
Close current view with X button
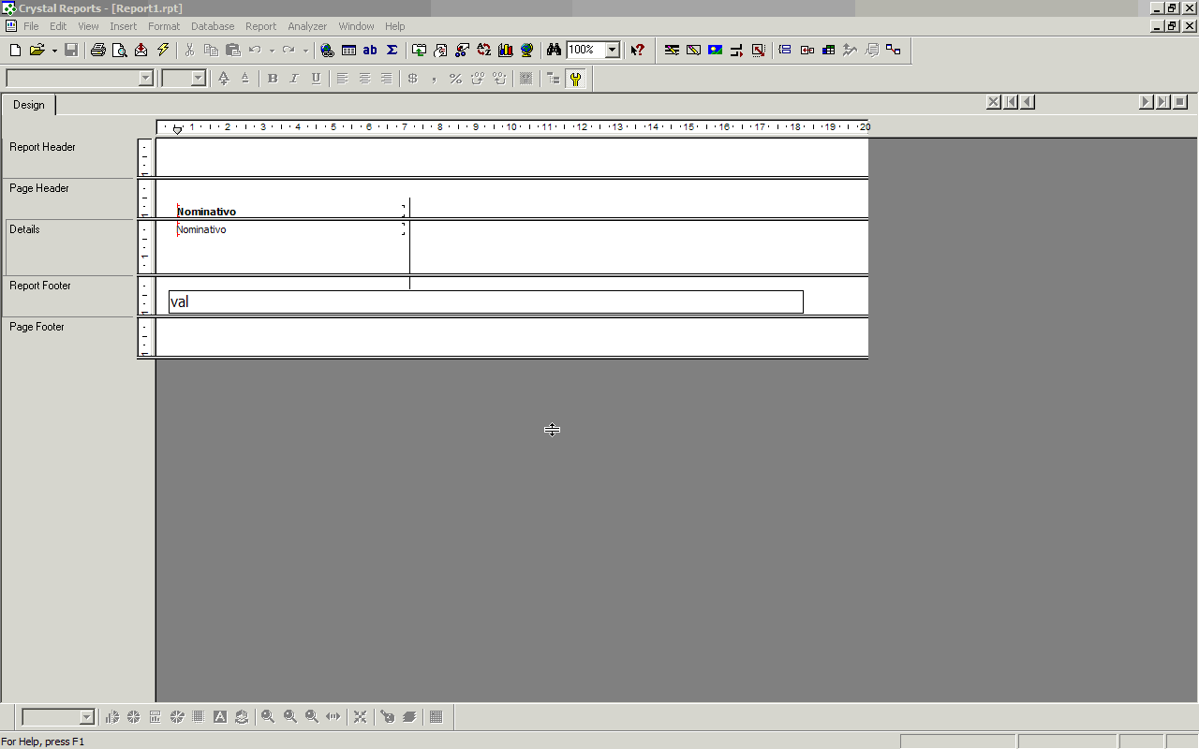(x=994, y=102)
